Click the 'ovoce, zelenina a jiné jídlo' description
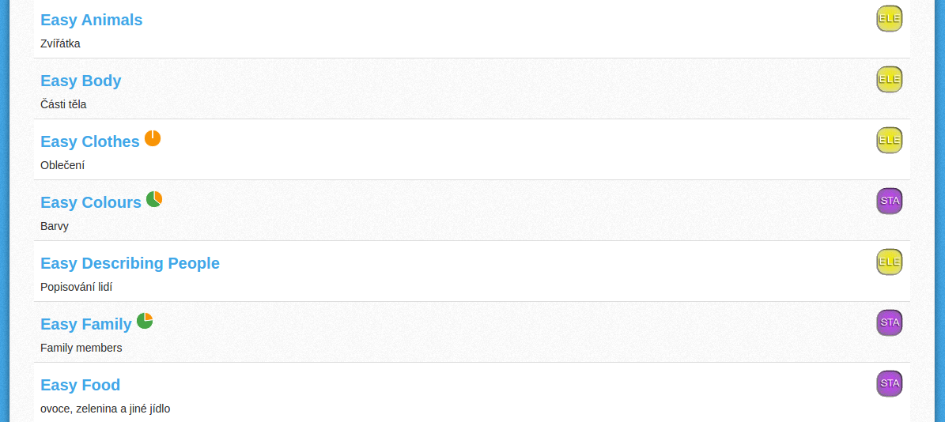 [105, 409]
